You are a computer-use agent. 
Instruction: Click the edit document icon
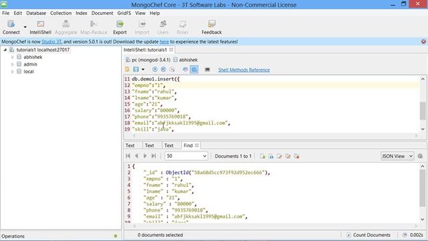[x=280, y=156]
